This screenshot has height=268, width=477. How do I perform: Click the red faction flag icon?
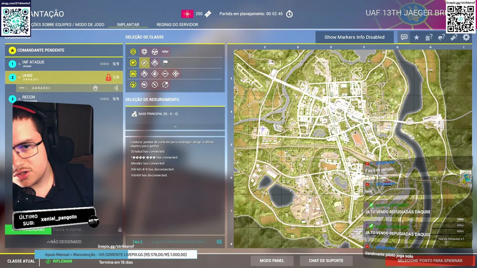click(x=187, y=14)
